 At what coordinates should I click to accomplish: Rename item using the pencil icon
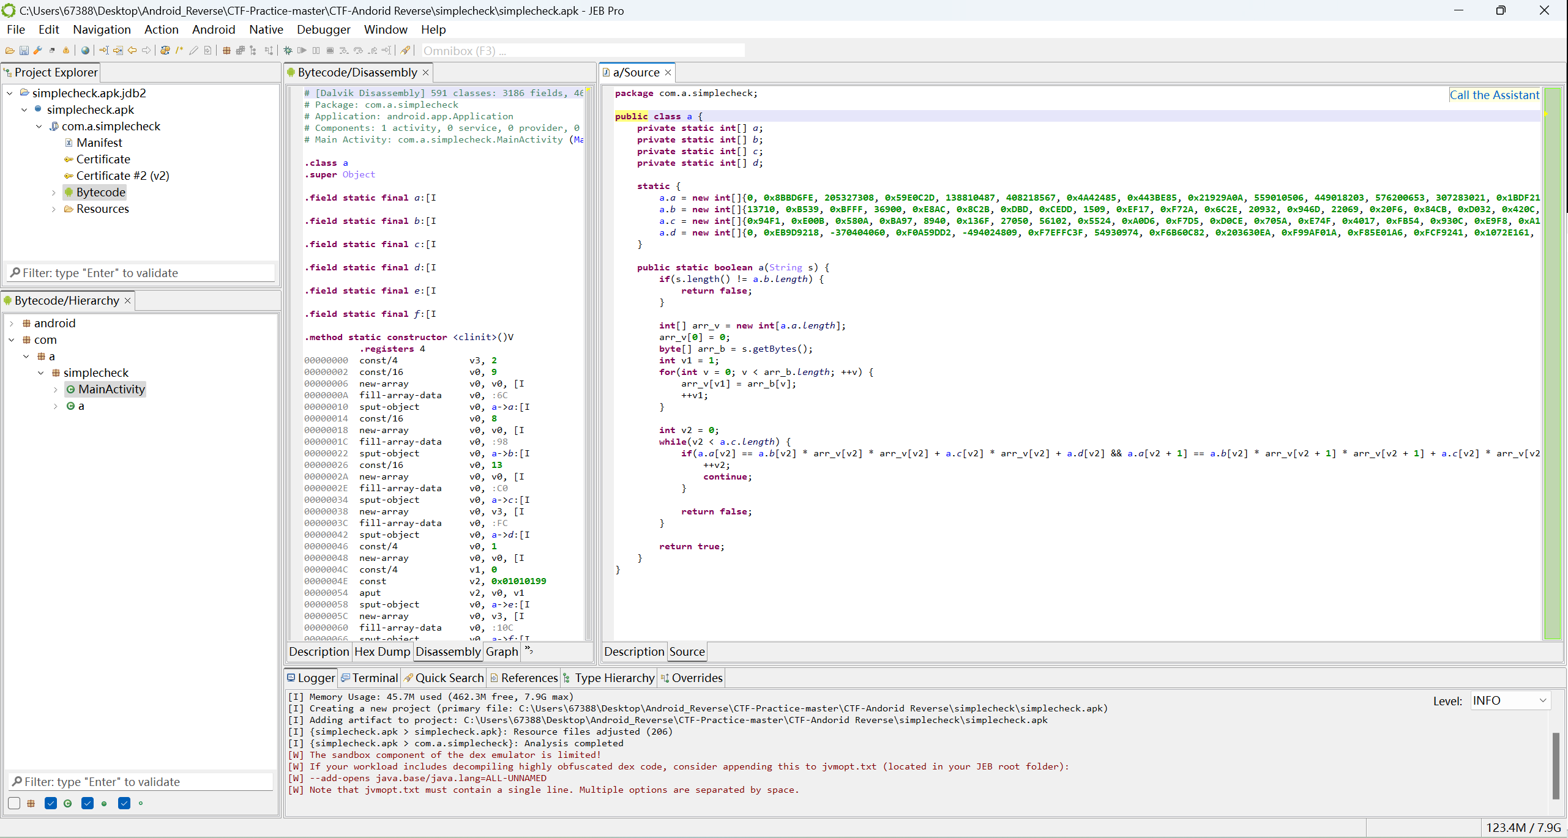tap(193, 50)
